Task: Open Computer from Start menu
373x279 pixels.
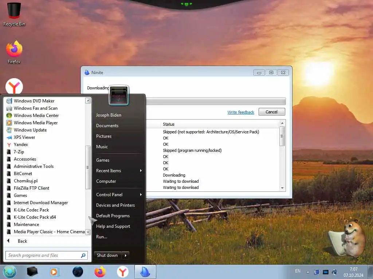Action: point(106,181)
